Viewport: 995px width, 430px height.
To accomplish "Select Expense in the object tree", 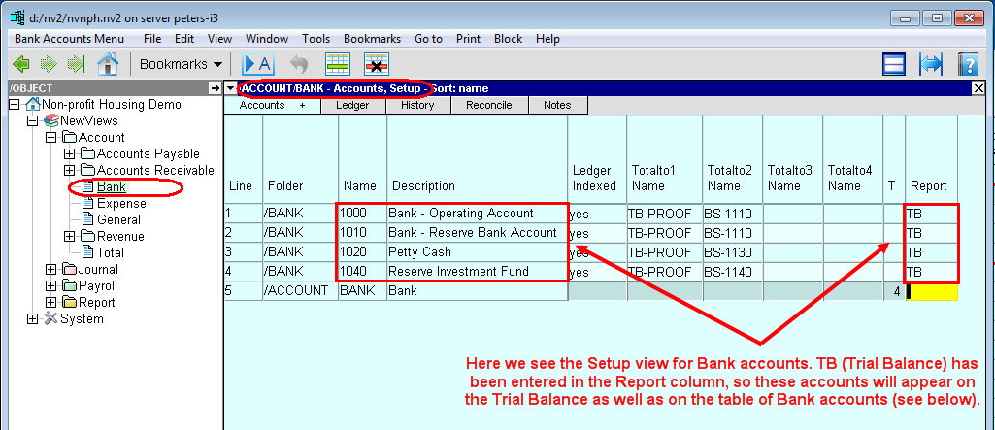I will 121,204.
